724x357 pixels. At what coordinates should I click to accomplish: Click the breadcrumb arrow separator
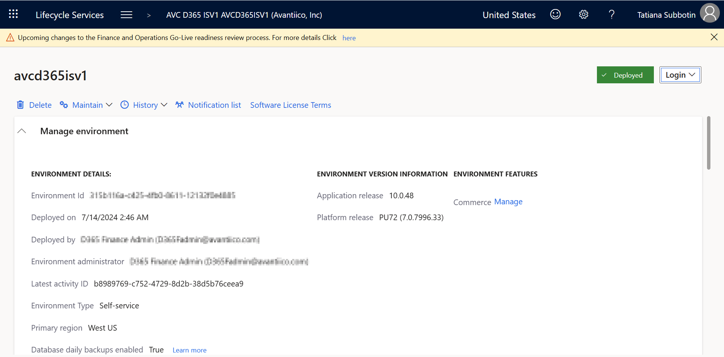(149, 15)
